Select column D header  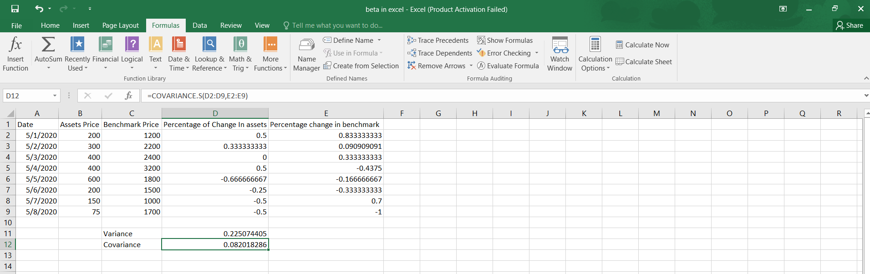tap(215, 113)
